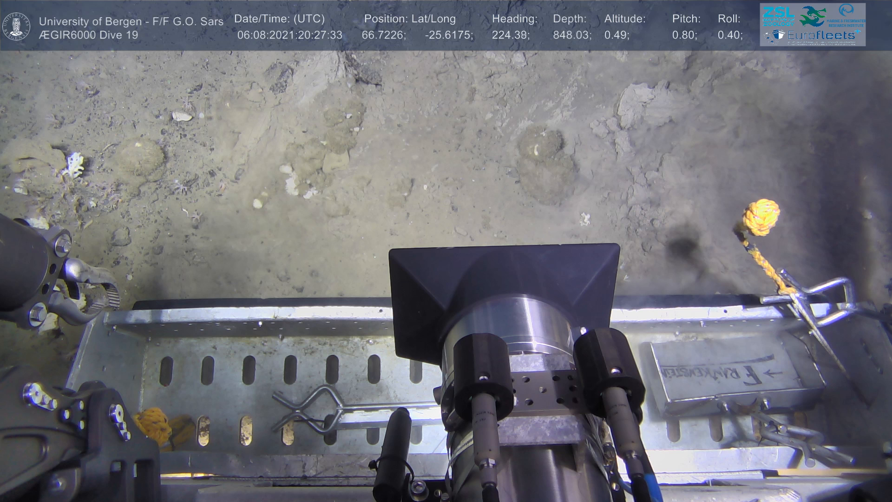
Task: Click the ZSL Institute of Zoology logo
Action: coord(778,16)
